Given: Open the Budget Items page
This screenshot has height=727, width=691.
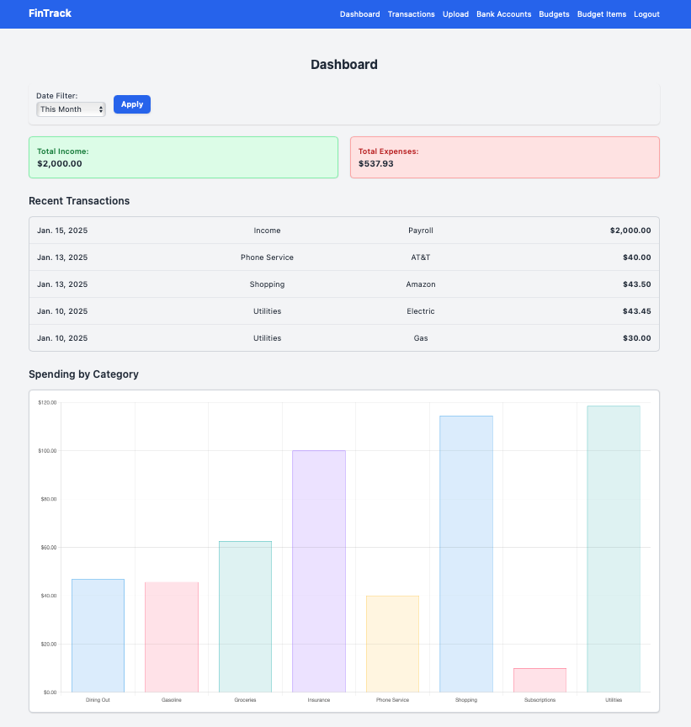Looking at the screenshot, I should [601, 14].
